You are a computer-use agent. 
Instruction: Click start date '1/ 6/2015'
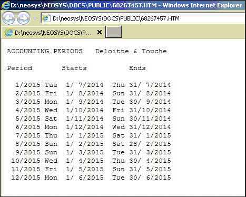pos(85,178)
